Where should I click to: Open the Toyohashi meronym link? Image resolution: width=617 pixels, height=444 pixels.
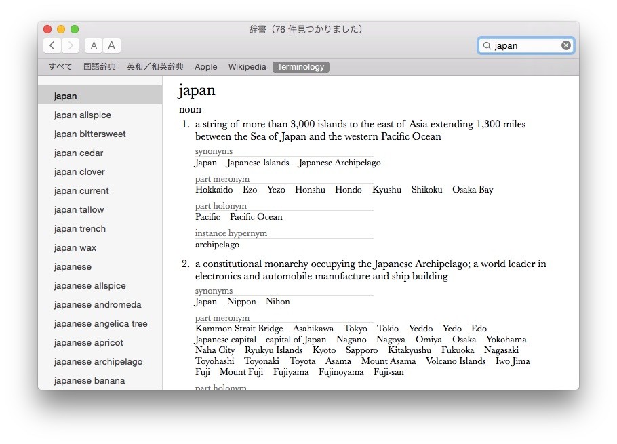click(x=214, y=361)
